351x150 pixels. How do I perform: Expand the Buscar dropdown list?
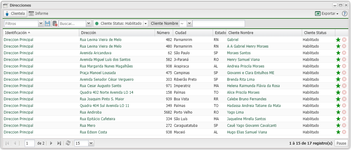[x=89, y=23]
